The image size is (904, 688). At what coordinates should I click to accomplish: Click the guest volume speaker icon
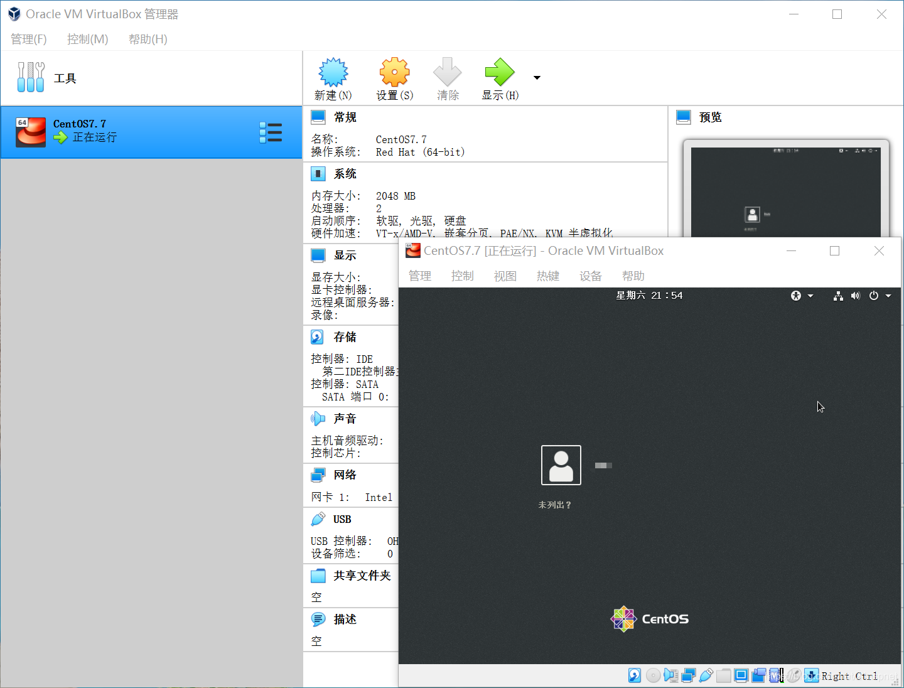(x=855, y=296)
